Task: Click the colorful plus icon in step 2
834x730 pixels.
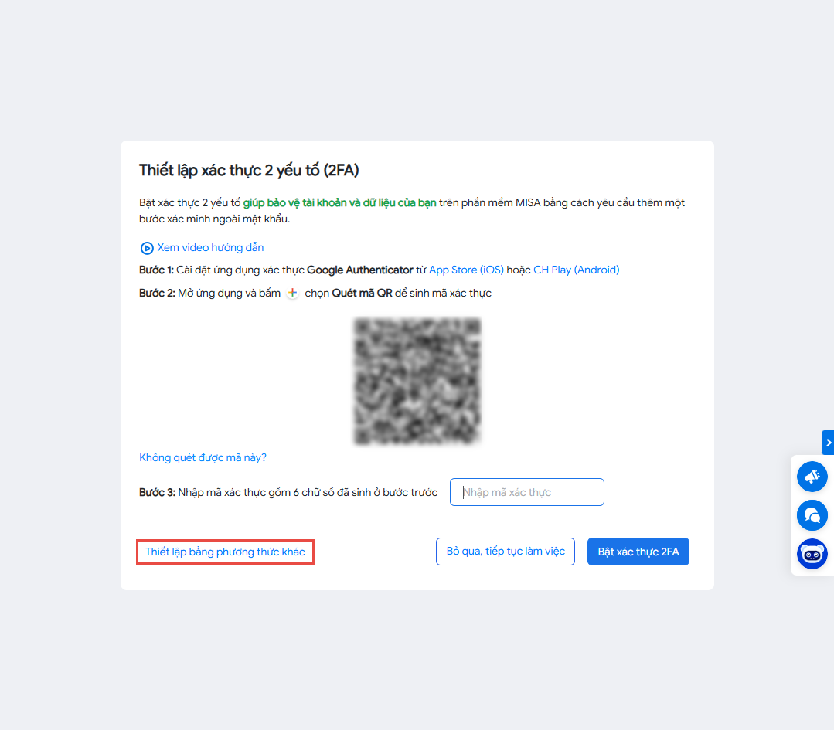Action: click(292, 294)
